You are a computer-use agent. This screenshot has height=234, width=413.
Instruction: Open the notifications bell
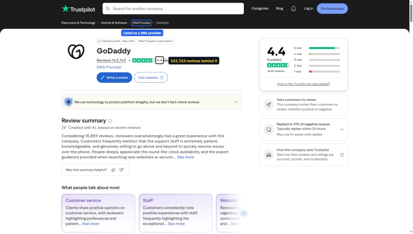tap(293, 9)
